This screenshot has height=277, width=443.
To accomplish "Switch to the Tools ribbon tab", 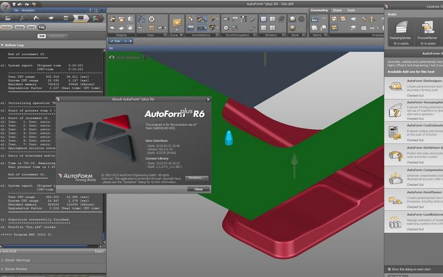I will [x=351, y=10].
